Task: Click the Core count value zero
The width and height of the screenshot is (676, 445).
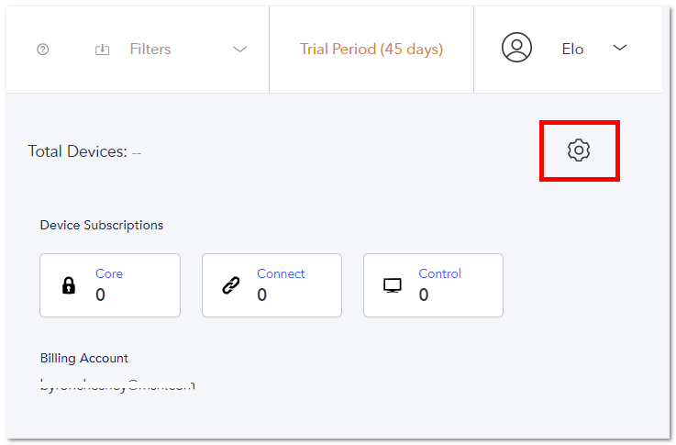Action: pyautogui.click(x=100, y=295)
